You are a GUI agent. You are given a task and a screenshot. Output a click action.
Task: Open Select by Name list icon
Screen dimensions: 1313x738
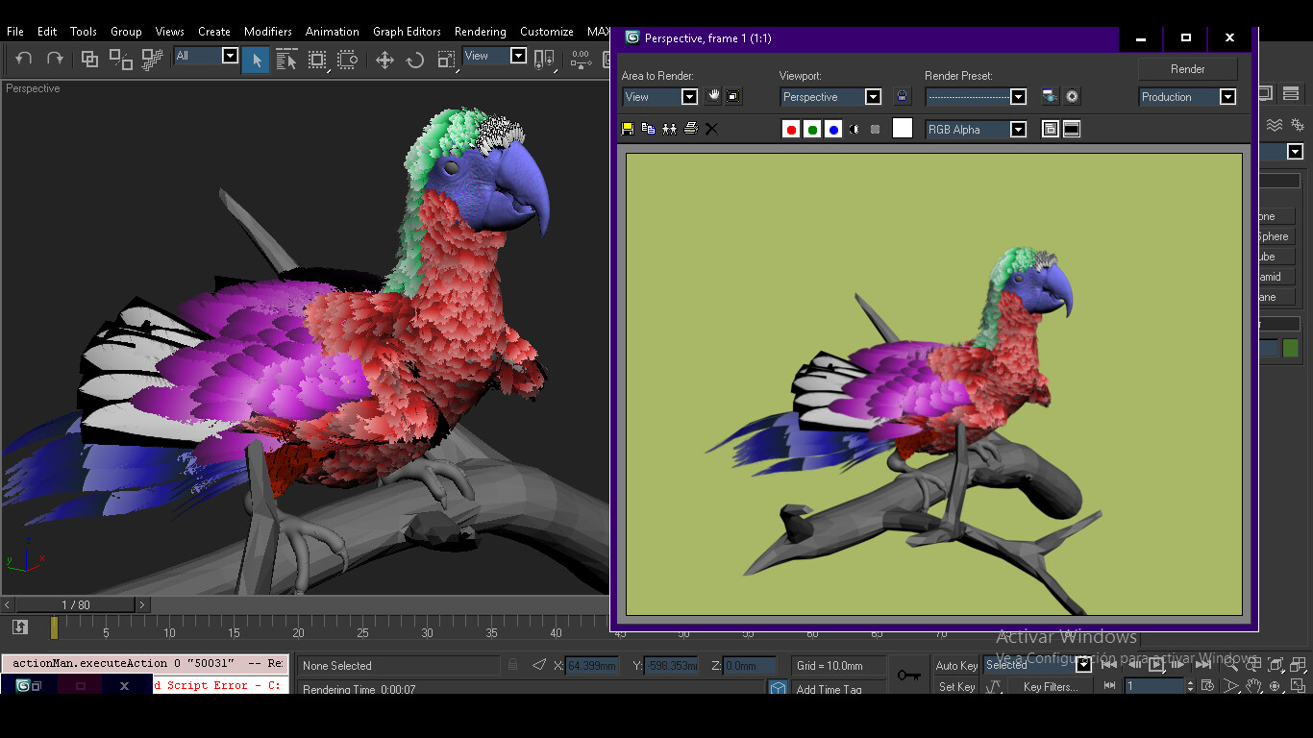[x=286, y=60]
